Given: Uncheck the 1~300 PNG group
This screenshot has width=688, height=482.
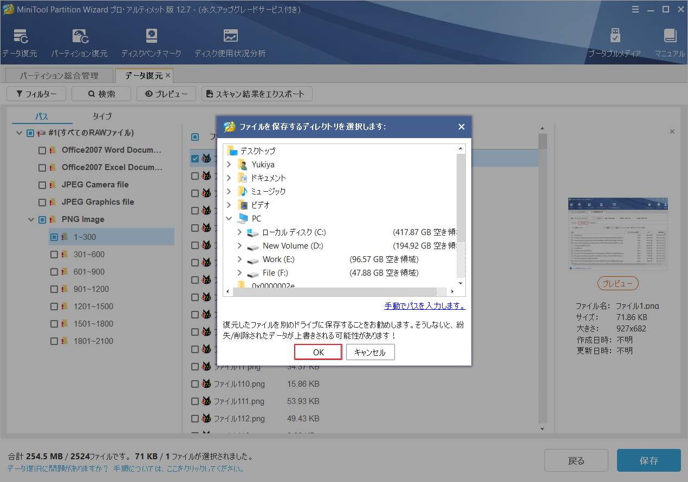Looking at the screenshot, I should click(54, 237).
